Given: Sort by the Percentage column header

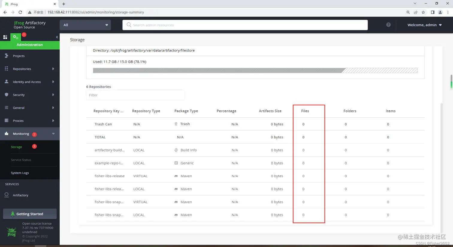Looking at the screenshot, I should pos(226,111).
